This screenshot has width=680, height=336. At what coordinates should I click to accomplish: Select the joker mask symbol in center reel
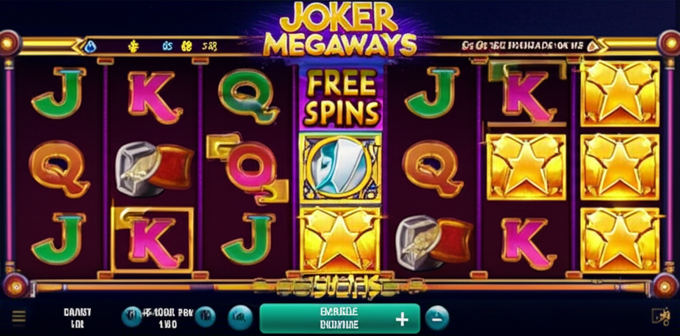pos(341,168)
